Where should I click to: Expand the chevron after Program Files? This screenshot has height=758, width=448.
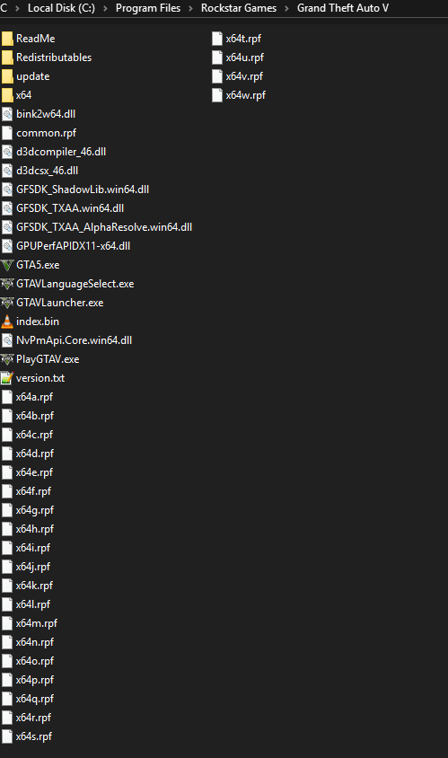pos(190,8)
